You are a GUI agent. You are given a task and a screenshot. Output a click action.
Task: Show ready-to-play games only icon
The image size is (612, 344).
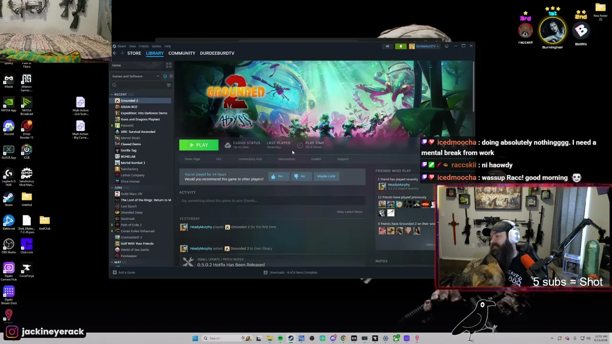tap(171, 76)
